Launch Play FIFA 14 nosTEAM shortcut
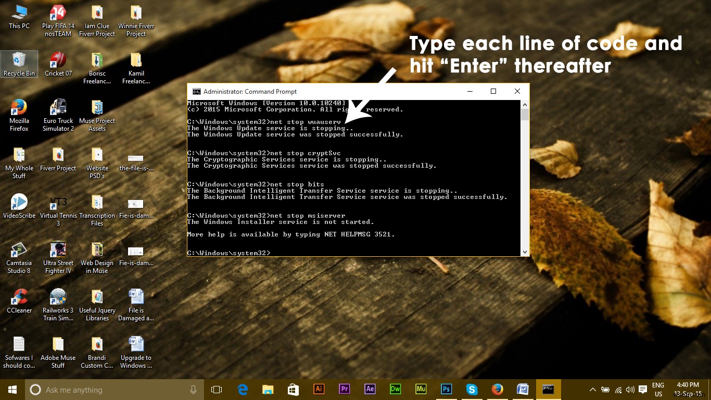Screen dimensions: 711x400 point(58,21)
